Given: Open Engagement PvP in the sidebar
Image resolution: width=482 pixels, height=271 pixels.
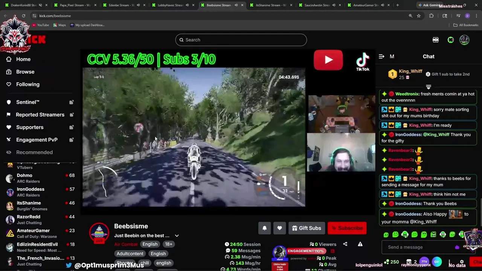Looking at the screenshot, I should point(37,140).
